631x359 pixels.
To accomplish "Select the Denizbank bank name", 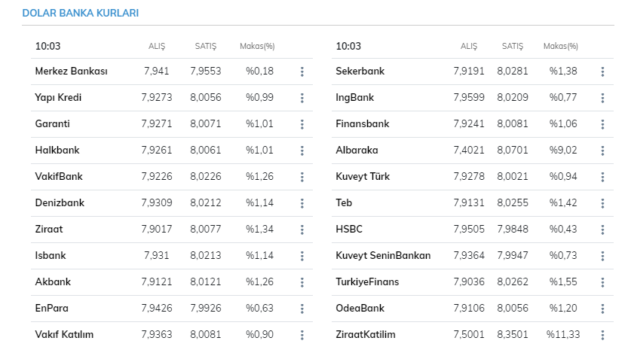I will coord(60,203).
